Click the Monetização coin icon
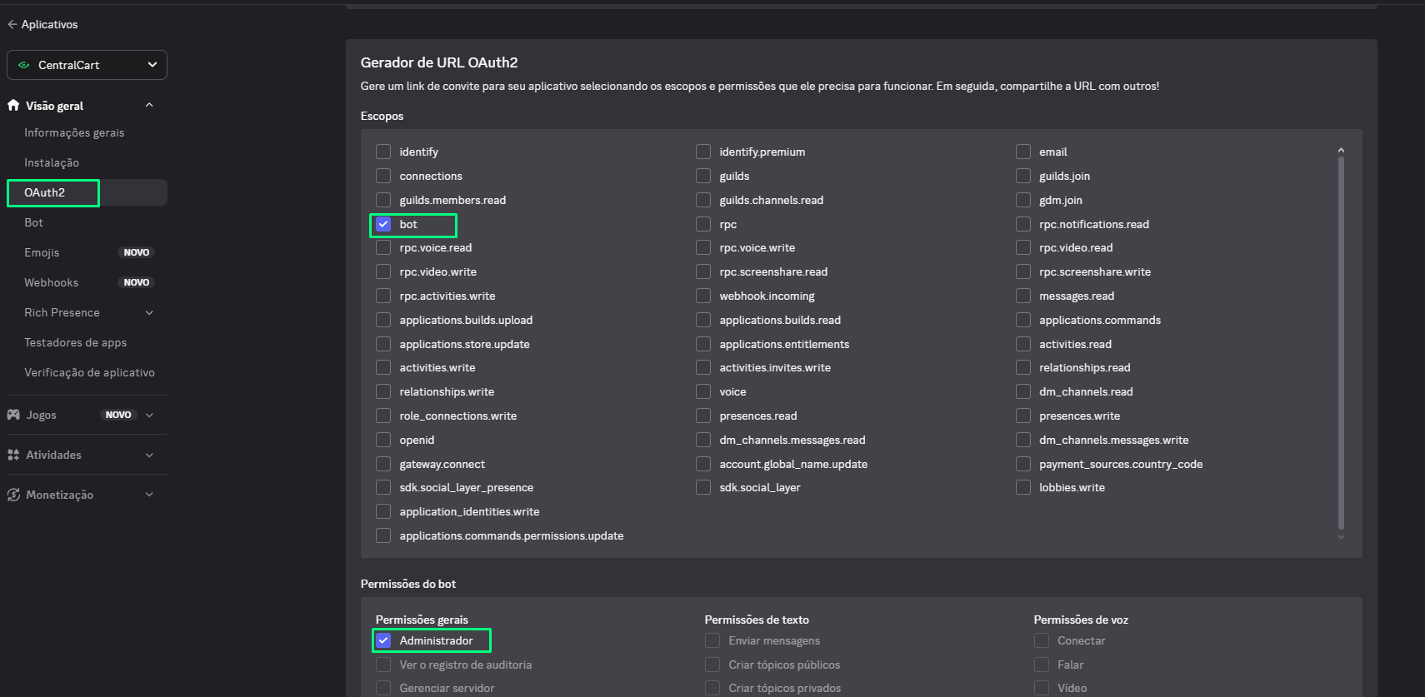Image resolution: width=1425 pixels, height=697 pixels. tap(13, 495)
